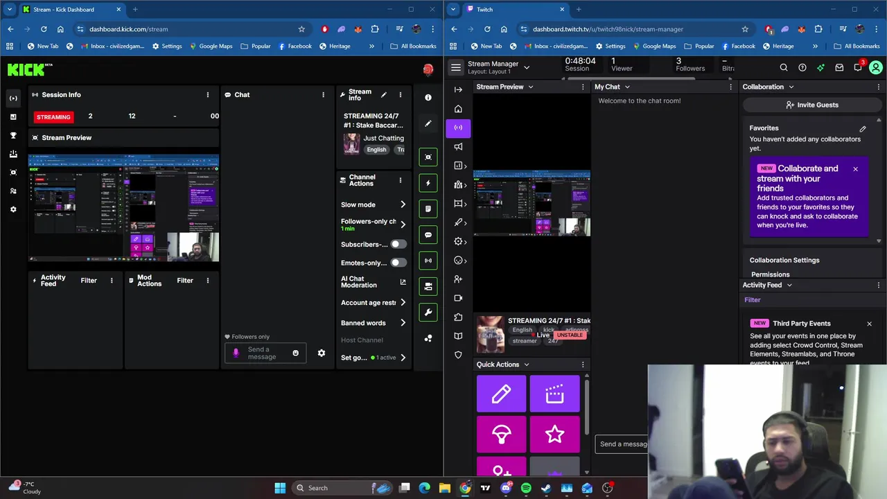Click the Windows taskbar Search box
This screenshot has height=499, width=887.
point(343,488)
